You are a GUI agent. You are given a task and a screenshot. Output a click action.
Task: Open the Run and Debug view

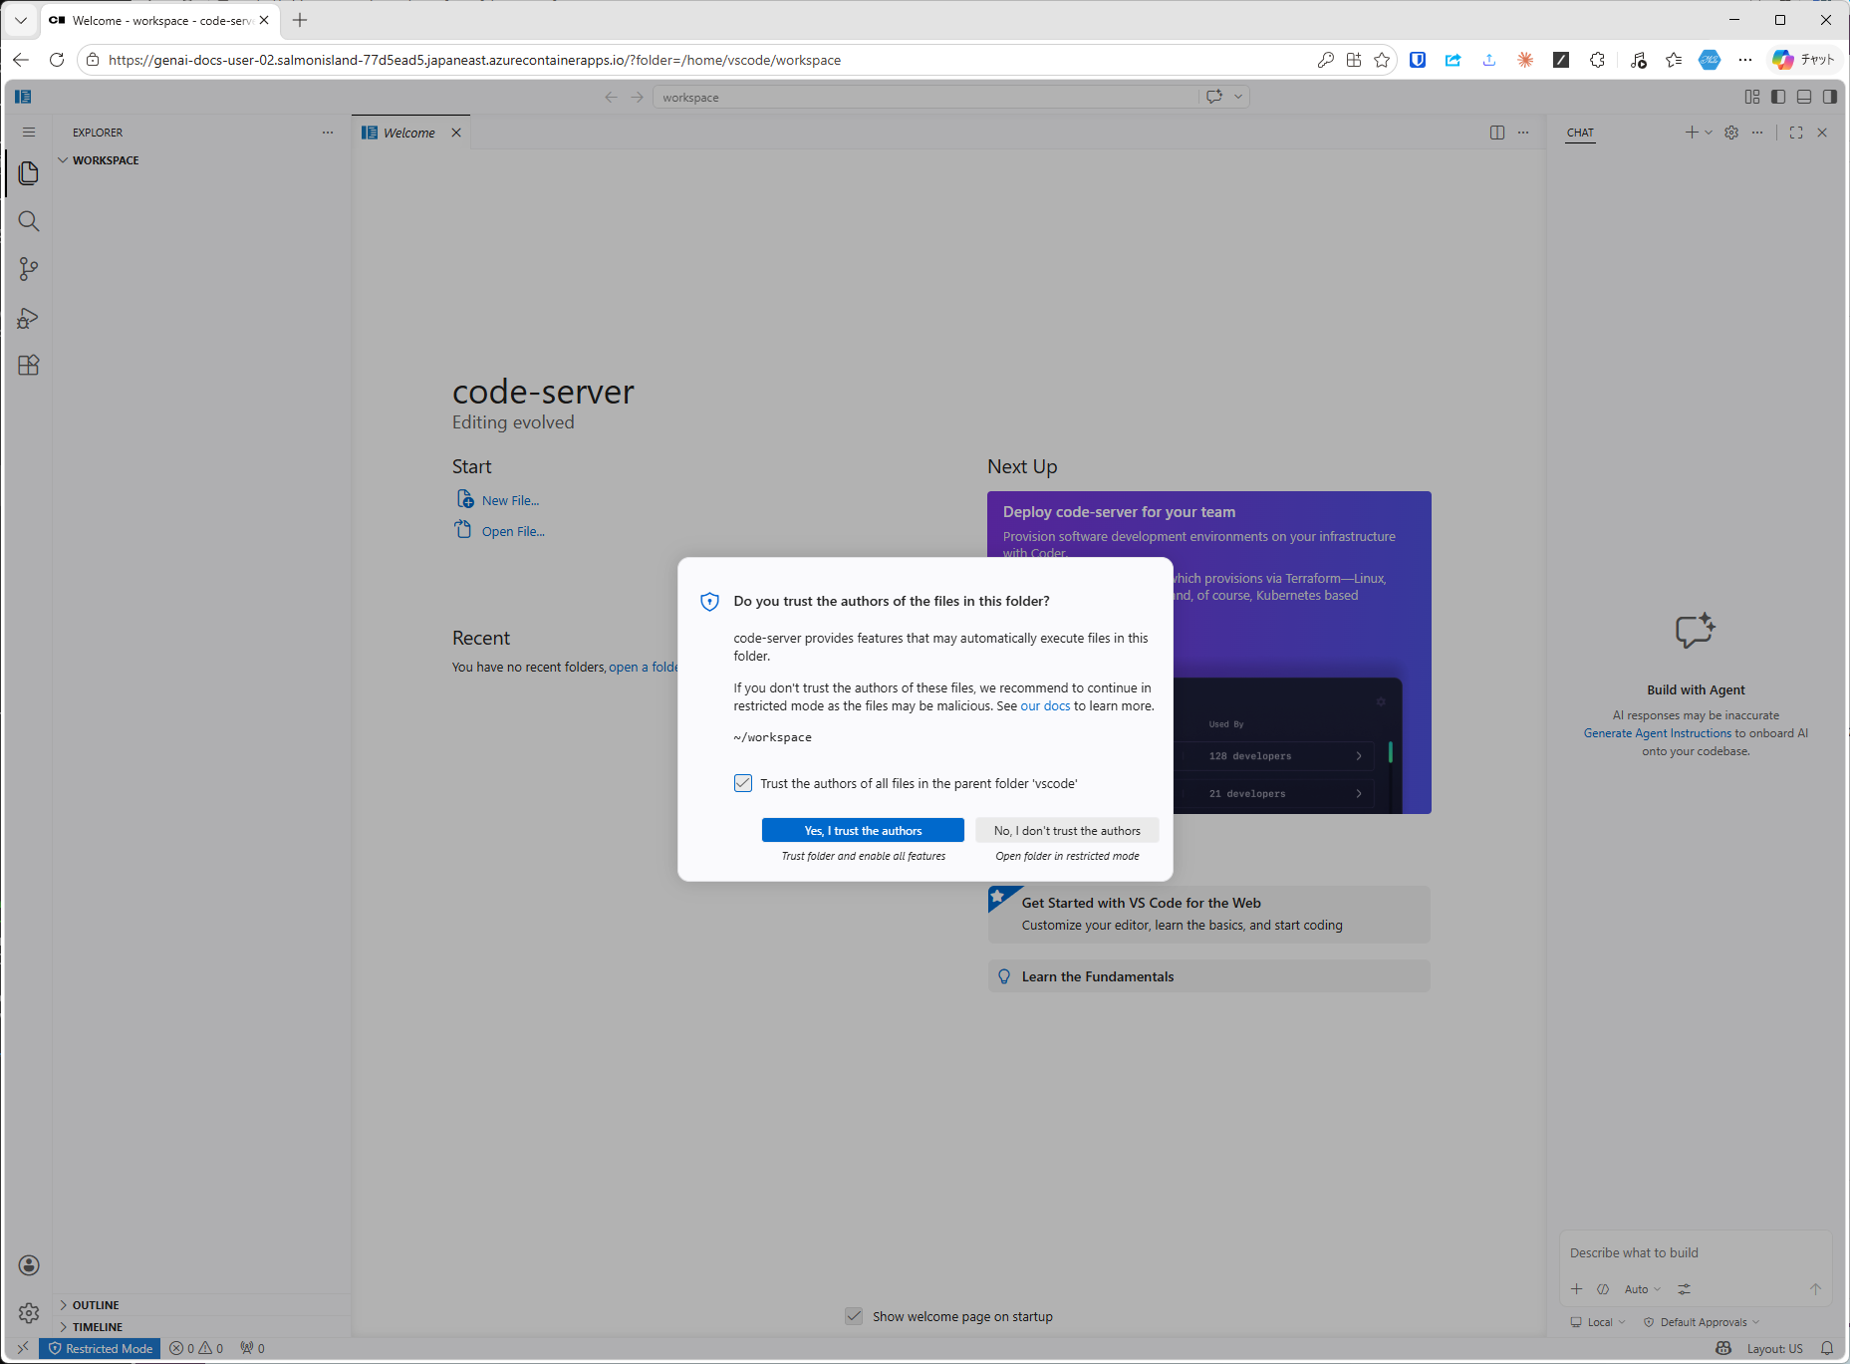tap(29, 318)
